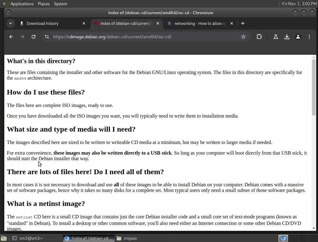Click the show desktop icon in bottom panel
This screenshot has width=318, height=242.
4,238
